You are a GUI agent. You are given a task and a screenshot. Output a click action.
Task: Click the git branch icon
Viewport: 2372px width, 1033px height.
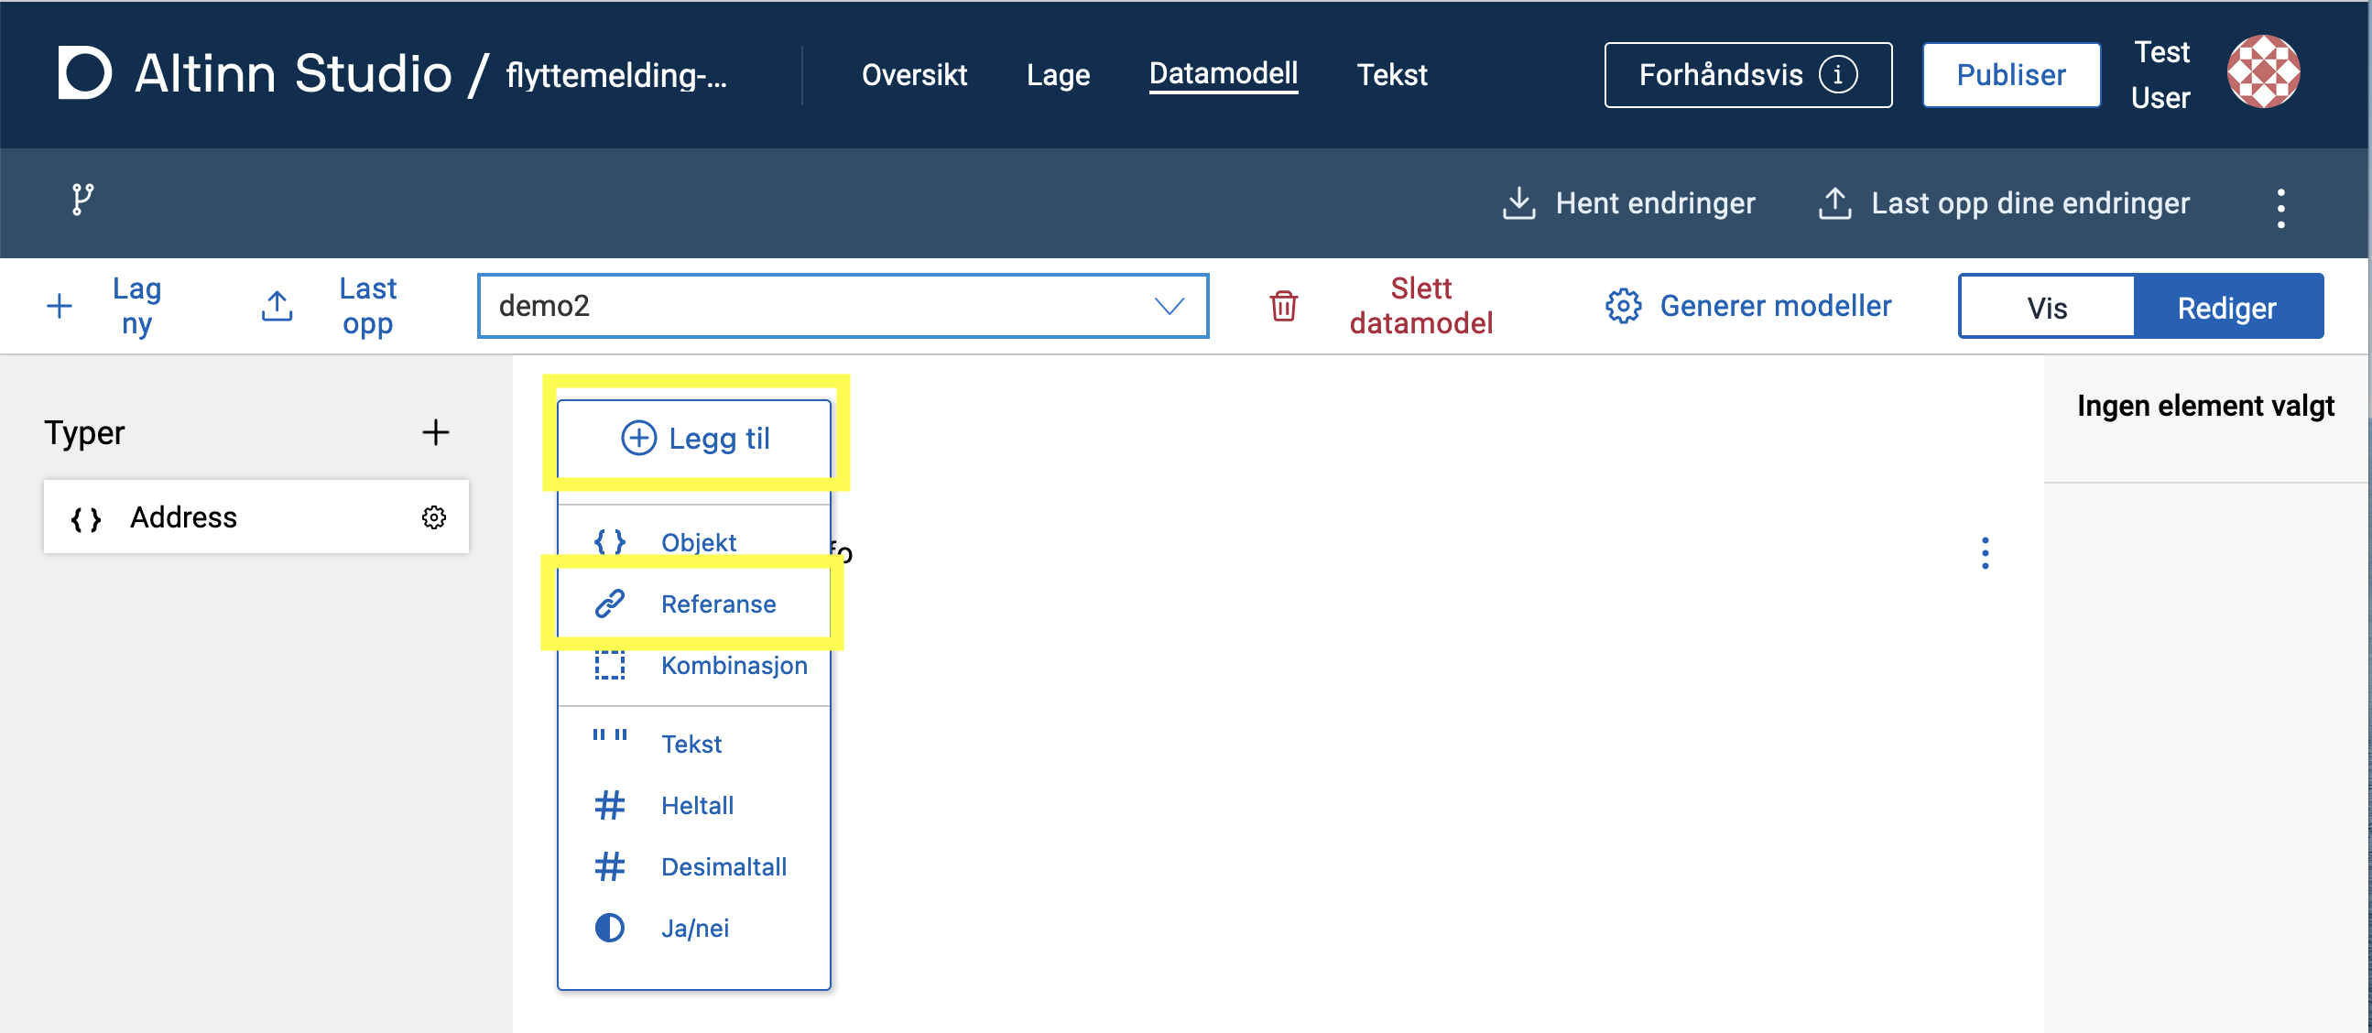(x=82, y=199)
